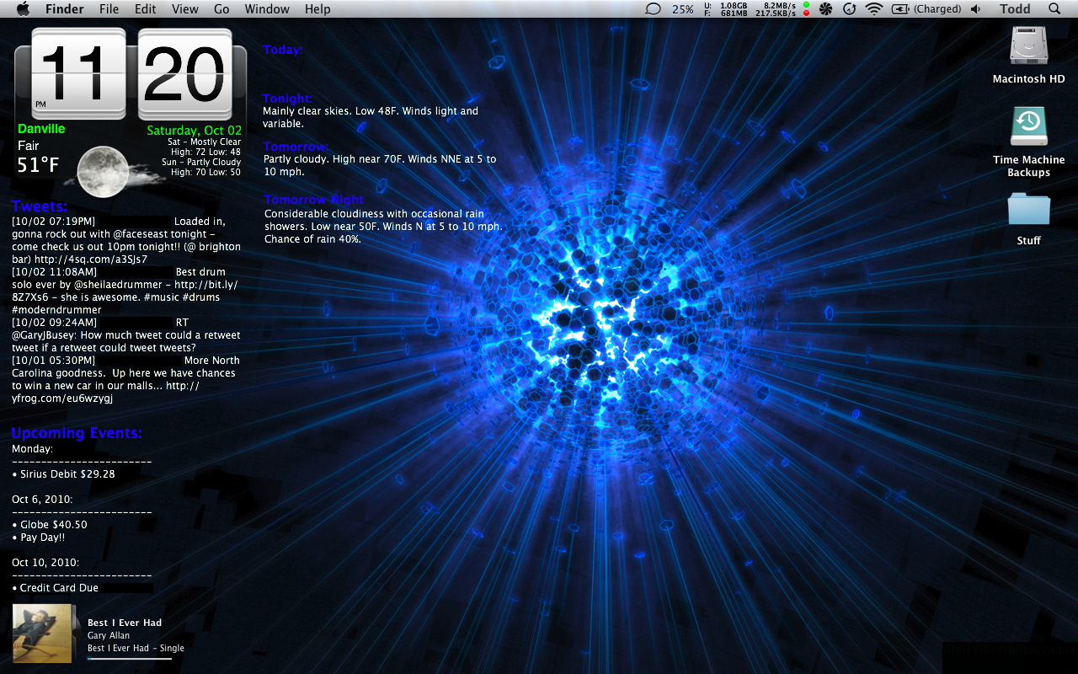
Task: Click the minutes flip clock showing 20
Action: point(185,74)
